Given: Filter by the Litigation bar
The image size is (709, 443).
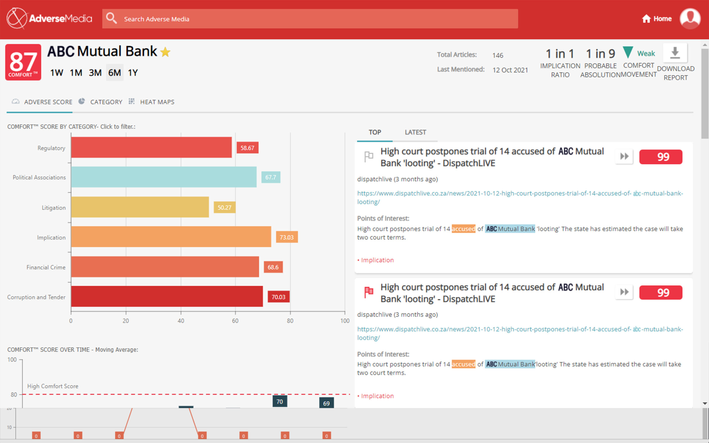Looking at the screenshot, I should point(140,207).
